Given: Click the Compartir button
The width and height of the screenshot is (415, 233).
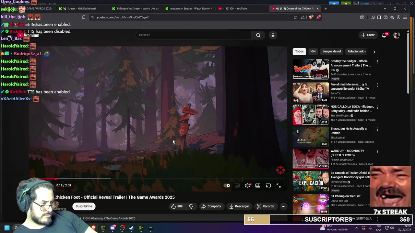Looking at the screenshot, I should pyautogui.click(x=211, y=206).
